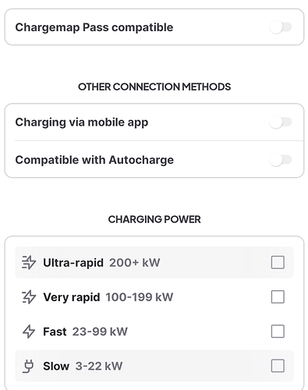Tick the Very rapid 100-199 kW checkbox
The height and width of the screenshot is (390, 308).
278,297
